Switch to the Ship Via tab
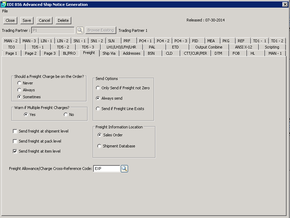This screenshot has height=218, width=290. tap(109, 53)
